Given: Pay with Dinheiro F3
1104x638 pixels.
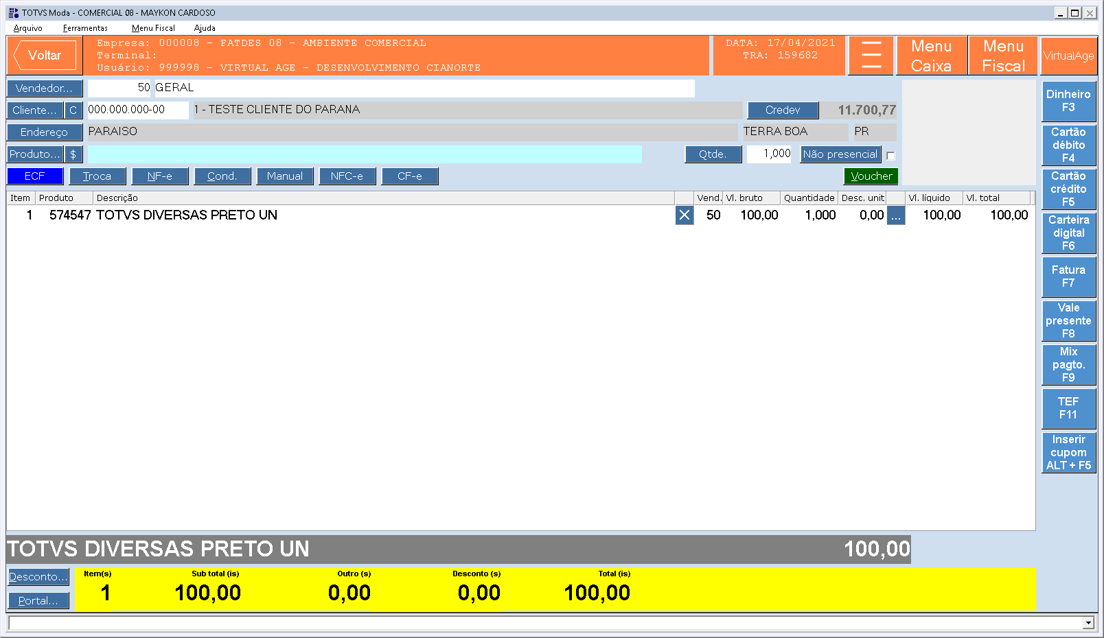Looking at the screenshot, I should [1069, 101].
